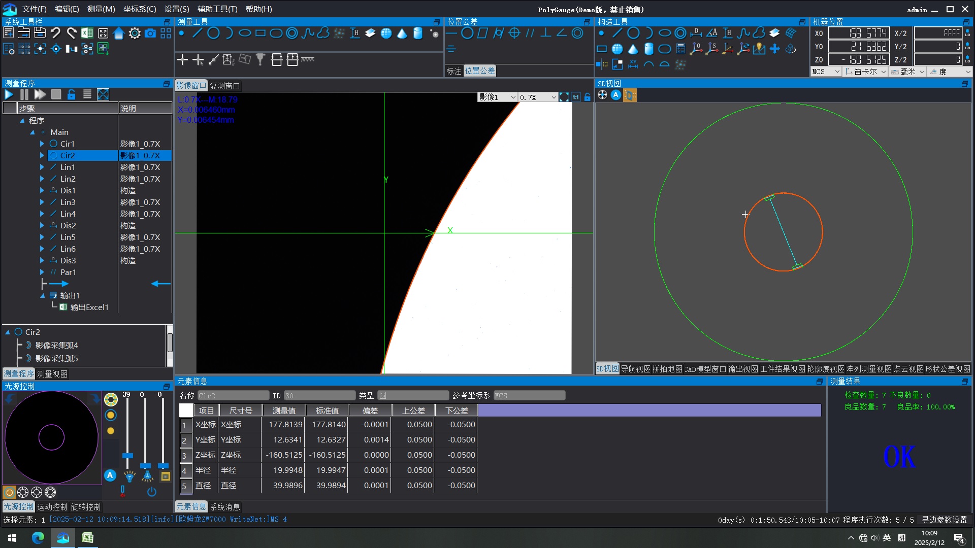Open Microsoft Edge from the taskbar
The height and width of the screenshot is (548, 975).
coord(38,538)
